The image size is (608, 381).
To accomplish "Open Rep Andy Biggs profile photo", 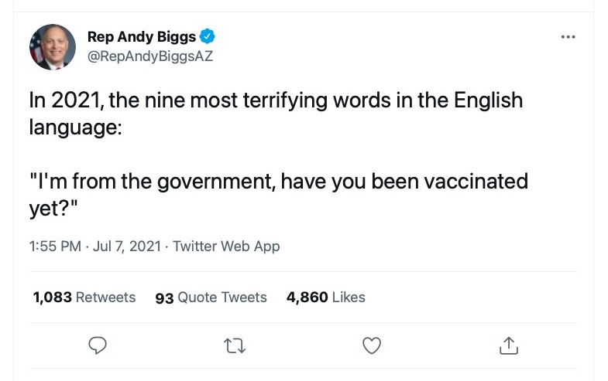I will point(53,46).
